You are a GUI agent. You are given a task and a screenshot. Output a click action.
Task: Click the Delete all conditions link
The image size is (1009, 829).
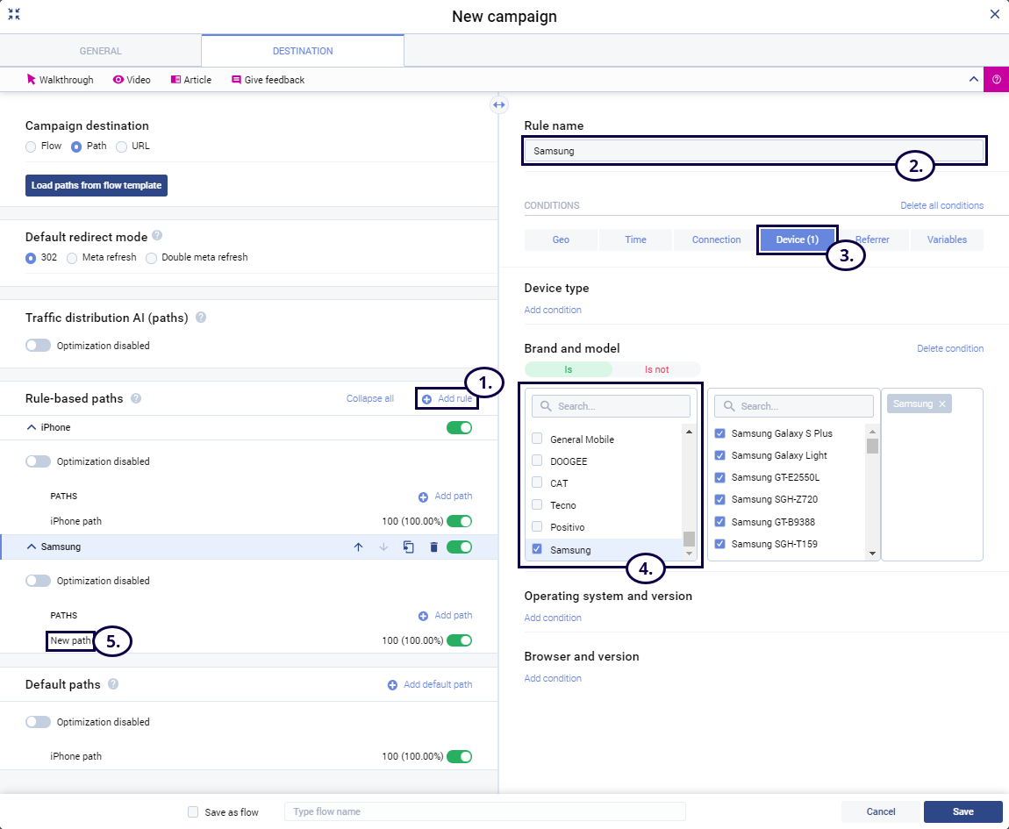941,205
